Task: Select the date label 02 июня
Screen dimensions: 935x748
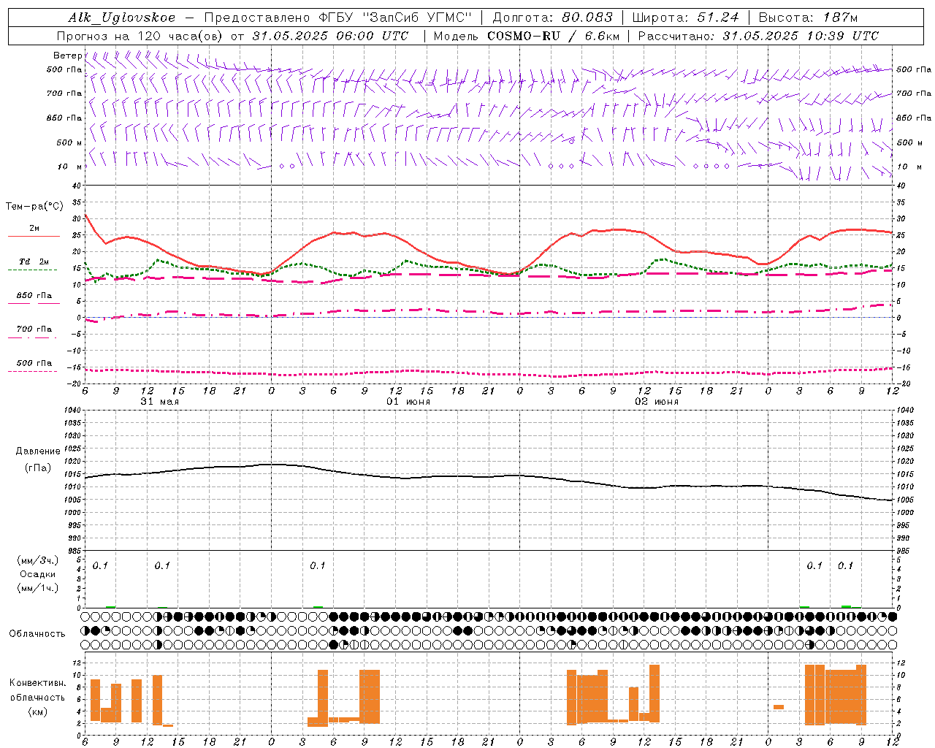Action: point(657,402)
